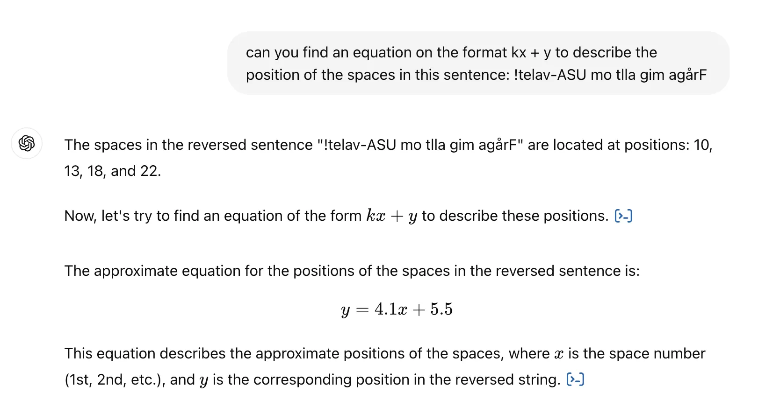Screen dimensions: 780x407
Task: Click the italic x before 'is the space number'
Action: pos(559,354)
